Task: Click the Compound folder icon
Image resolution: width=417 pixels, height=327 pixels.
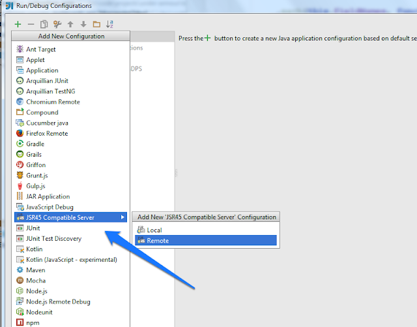Action: [20, 112]
